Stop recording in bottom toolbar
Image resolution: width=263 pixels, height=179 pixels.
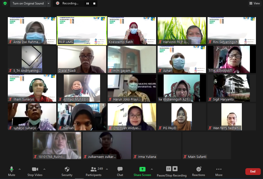click(x=175, y=169)
